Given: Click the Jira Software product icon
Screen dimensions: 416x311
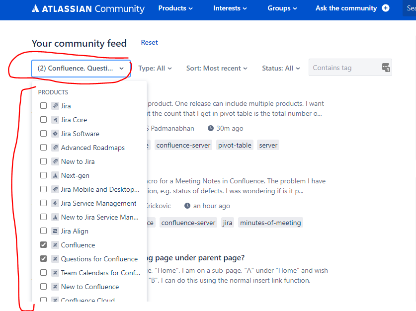Looking at the screenshot, I should pyautogui.click(x=55, y=134).
